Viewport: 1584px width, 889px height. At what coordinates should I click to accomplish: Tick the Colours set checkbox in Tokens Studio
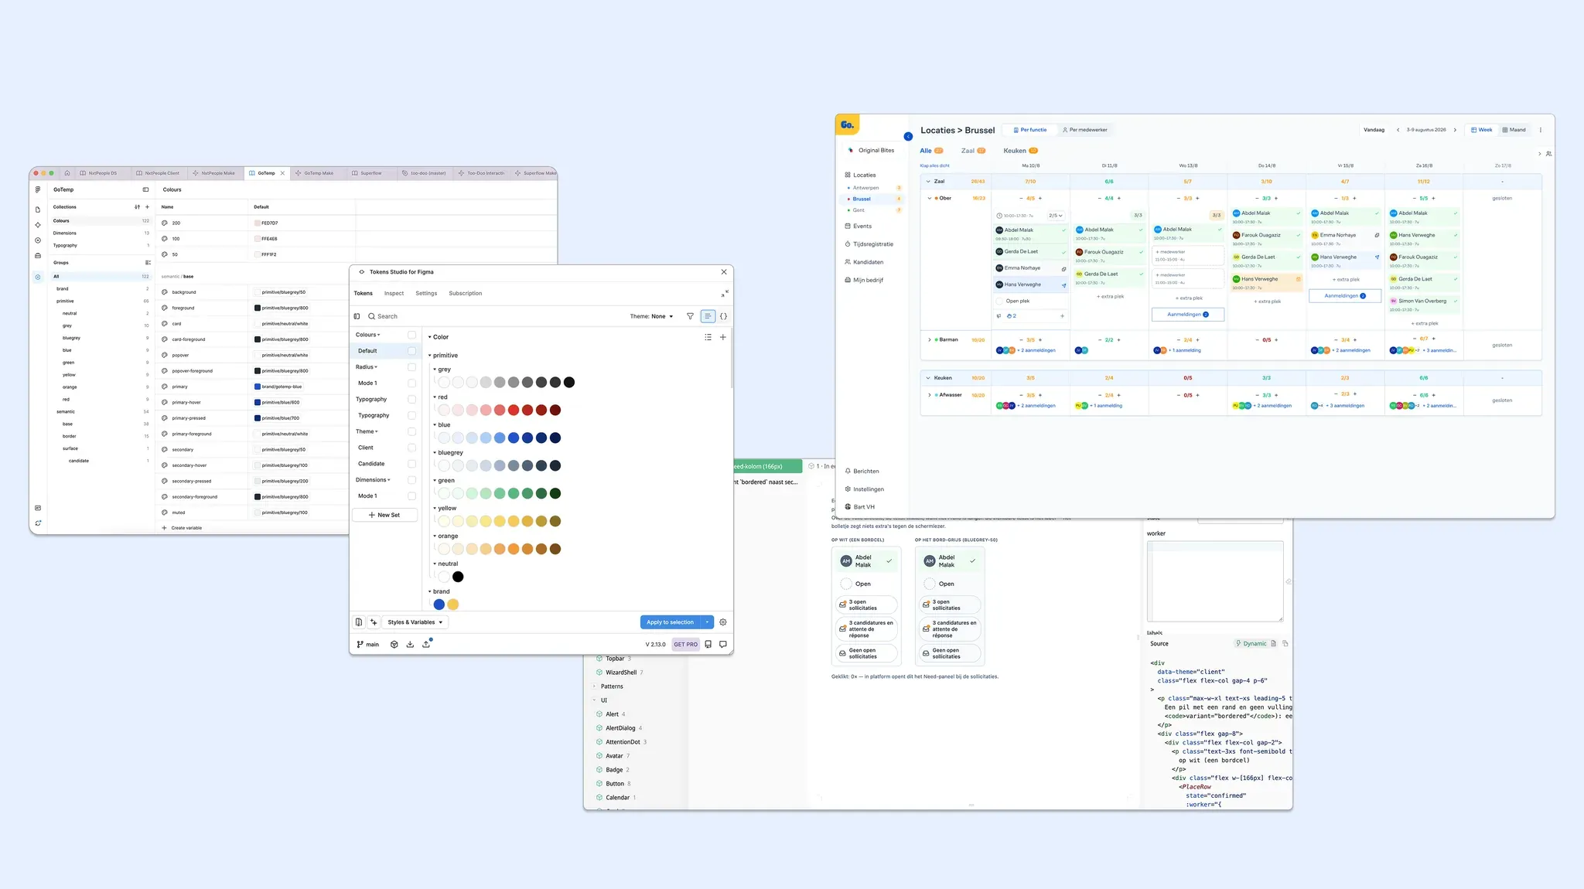(x=411, y=335)
